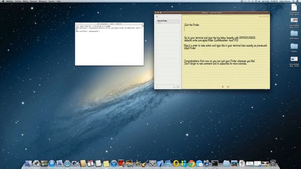Click the Terminal window title bar
The width and height of the screenshot is (301, 169).
click(x=110, y=24)
